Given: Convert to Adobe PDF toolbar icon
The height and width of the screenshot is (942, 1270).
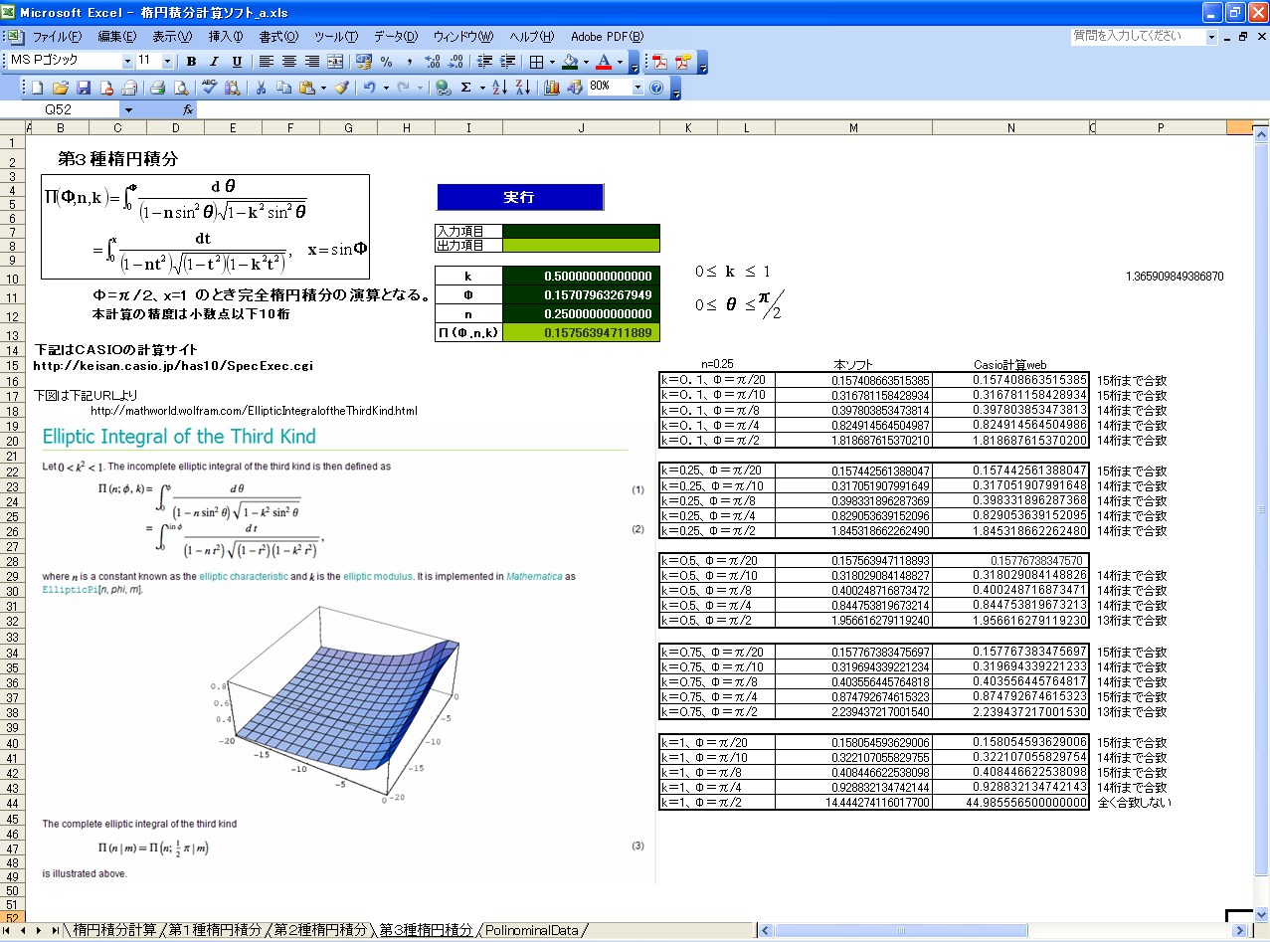Looking at the screenshot, I should [659, 62].
